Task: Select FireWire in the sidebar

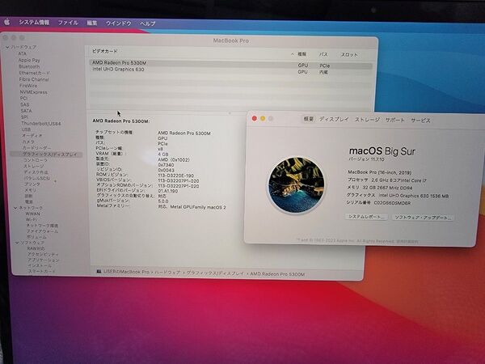Action: pyautogui.click(x=28, y=86)
